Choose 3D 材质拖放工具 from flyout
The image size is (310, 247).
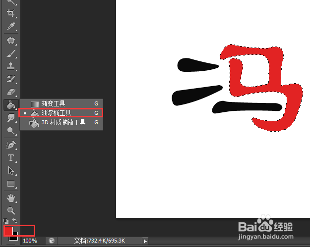click(x=61, y=123)
